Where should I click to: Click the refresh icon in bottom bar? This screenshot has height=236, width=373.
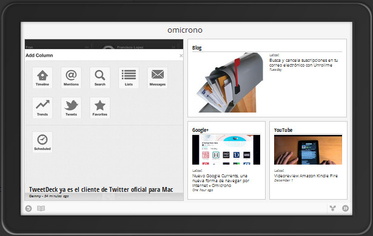click(x=29, y=208)
